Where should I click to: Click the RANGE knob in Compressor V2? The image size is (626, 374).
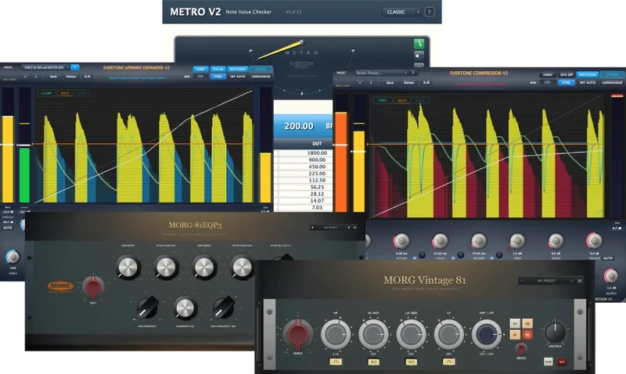click(x=556, y=241)
